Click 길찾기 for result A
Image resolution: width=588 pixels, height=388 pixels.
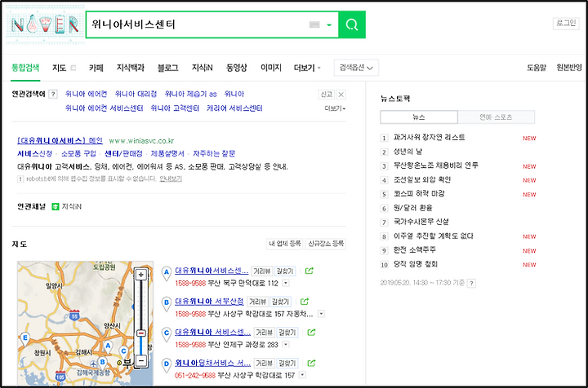click(284, 271)
